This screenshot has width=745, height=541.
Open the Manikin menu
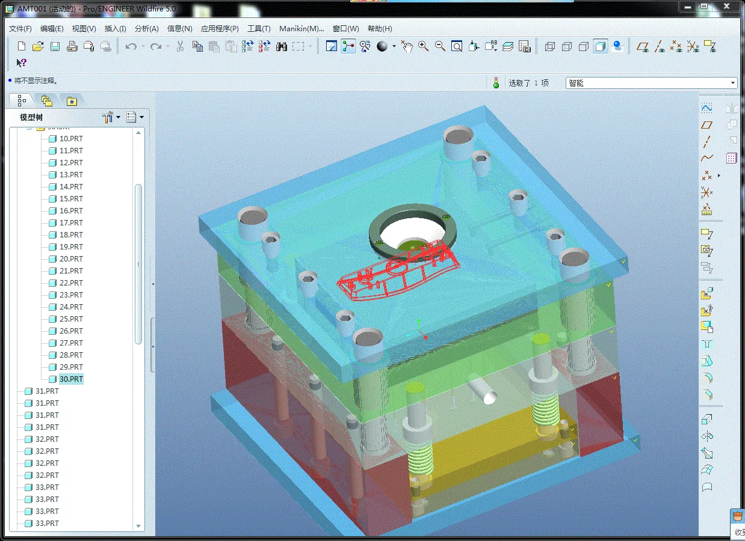301,28
